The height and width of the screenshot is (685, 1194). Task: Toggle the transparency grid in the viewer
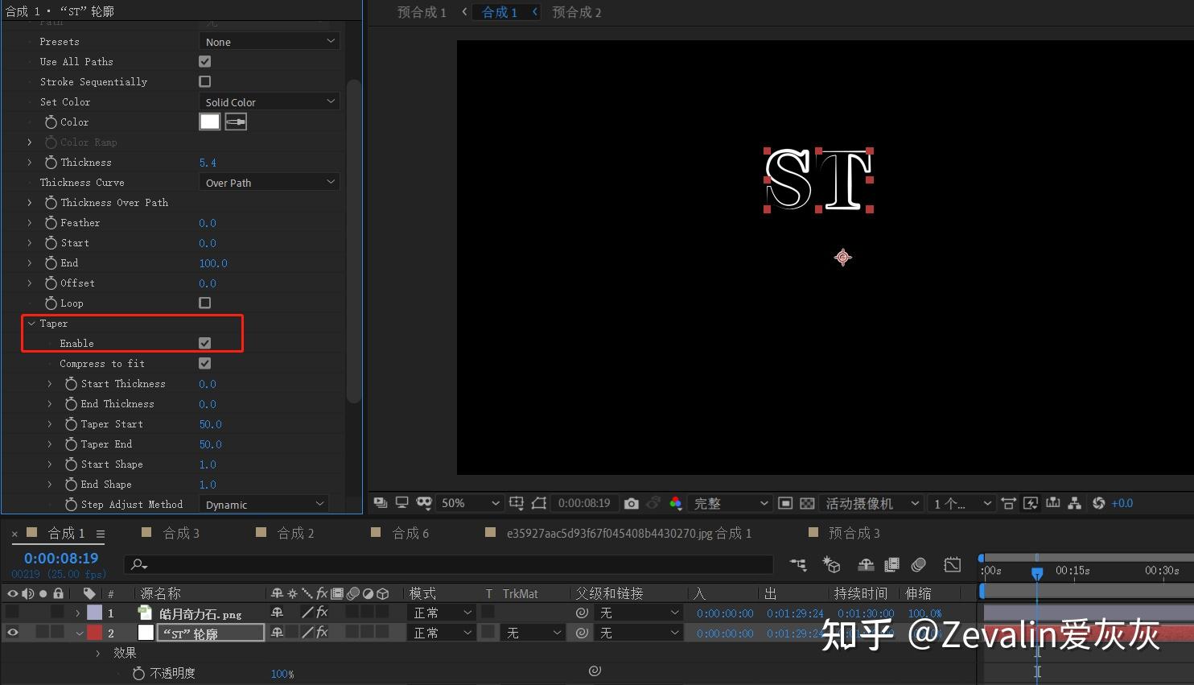[x=806, y=503]
